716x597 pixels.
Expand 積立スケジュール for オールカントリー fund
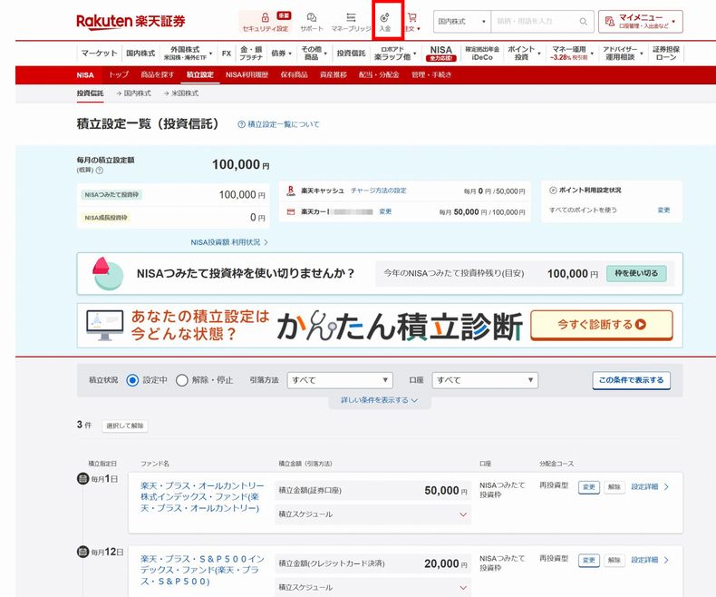[x=373, y=514]
